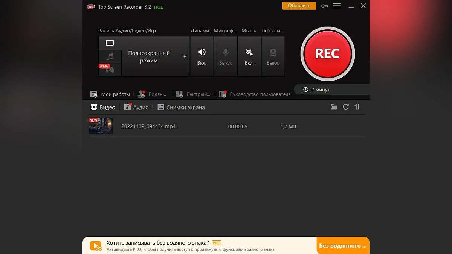Screen dimensions: 452x254
Task: Open the 20221109_094434.mp4 video thumbnail
Action: click(x=101, y=126)
